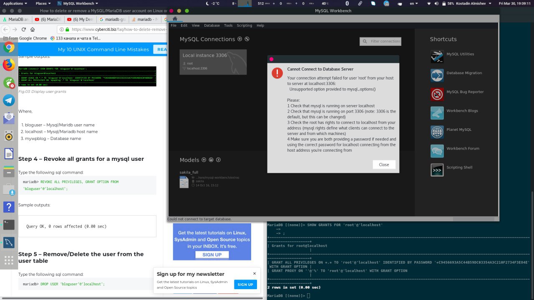
Task: Open Workbench Forum shortcut icon
Action: pyautogui.click(x=437, y=151)
